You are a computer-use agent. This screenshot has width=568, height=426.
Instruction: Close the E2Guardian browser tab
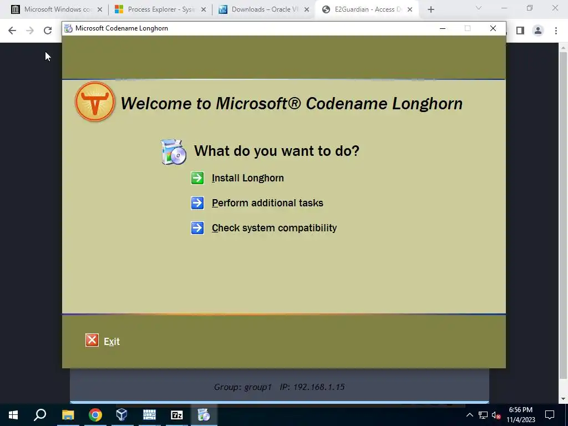410,10
